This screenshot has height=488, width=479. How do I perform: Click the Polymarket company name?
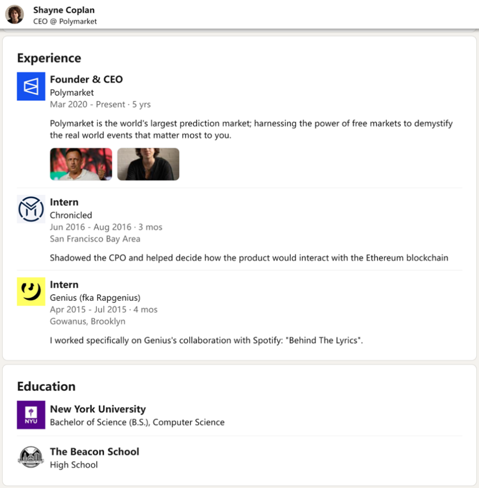(x=72, y=92)
